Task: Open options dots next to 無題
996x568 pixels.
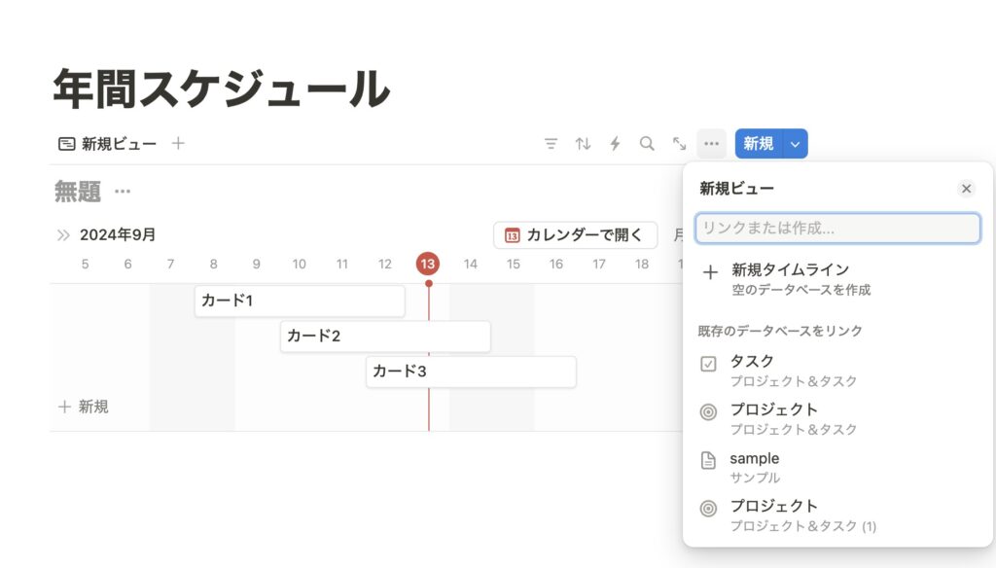Action: pos(123,192)
